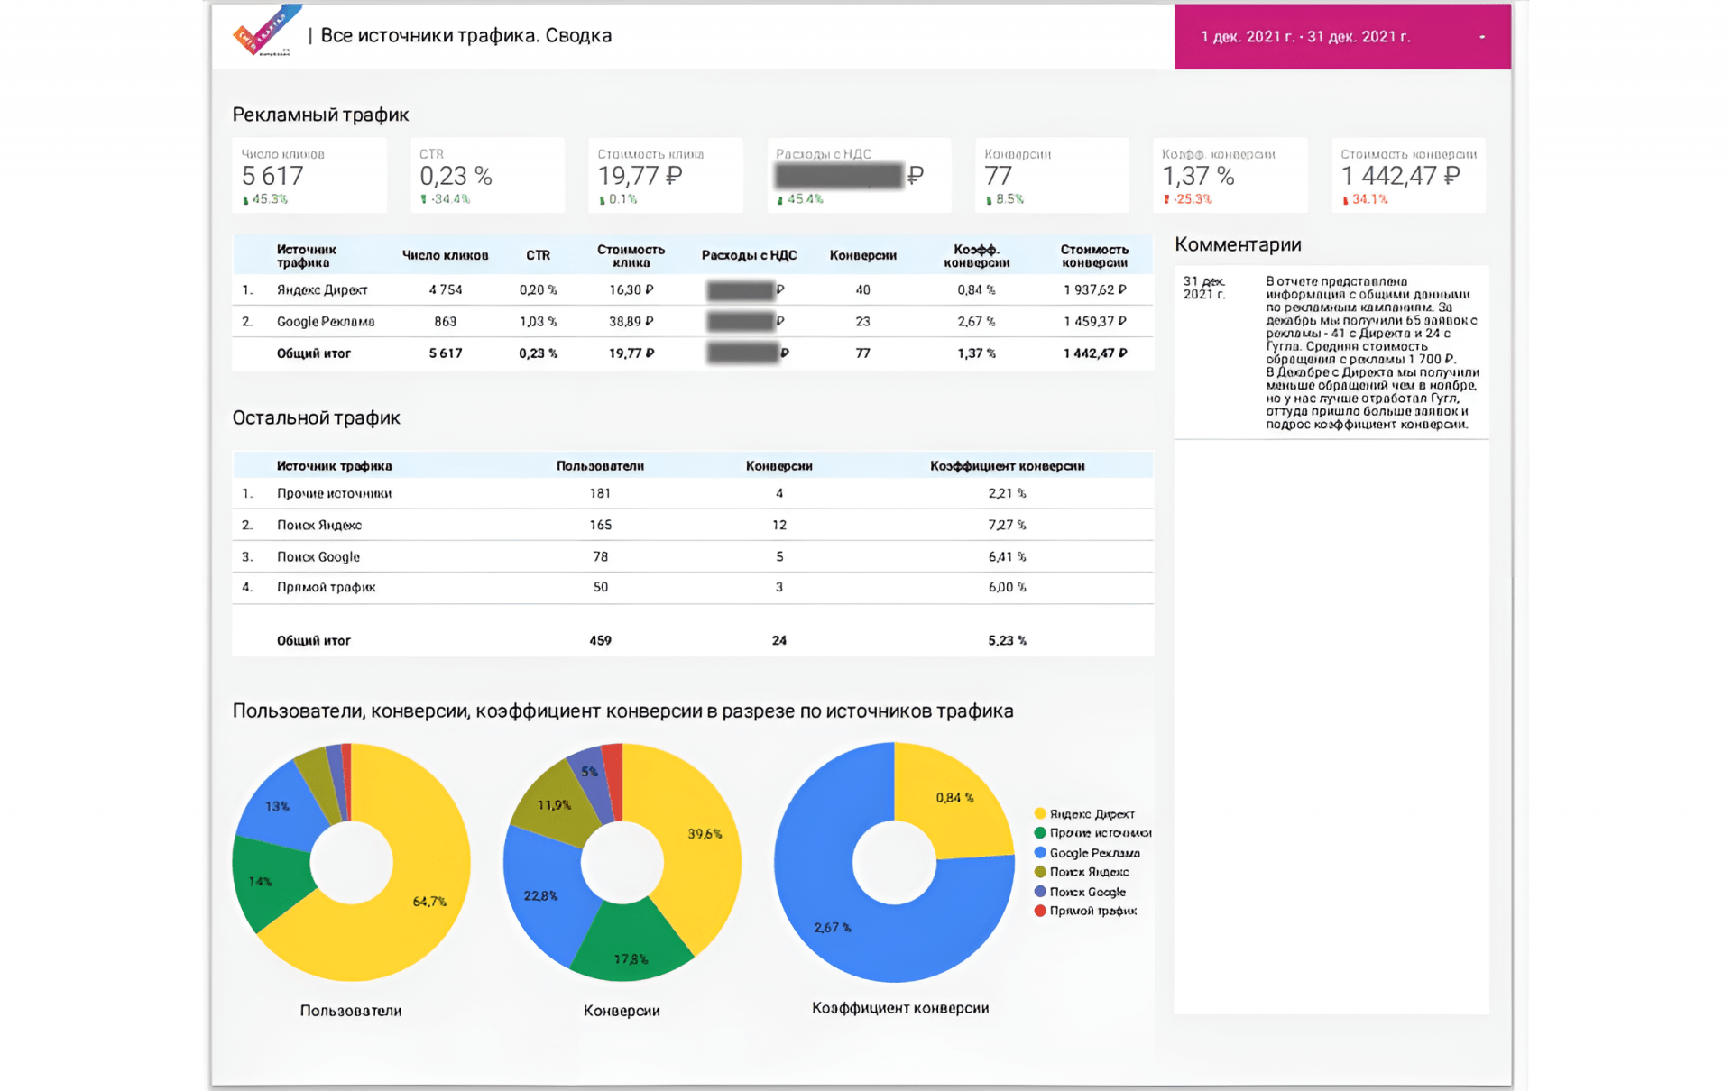1732x1091 pixels.
Task: Select the Google Реклама table row
Action: [x=325, y=322]
